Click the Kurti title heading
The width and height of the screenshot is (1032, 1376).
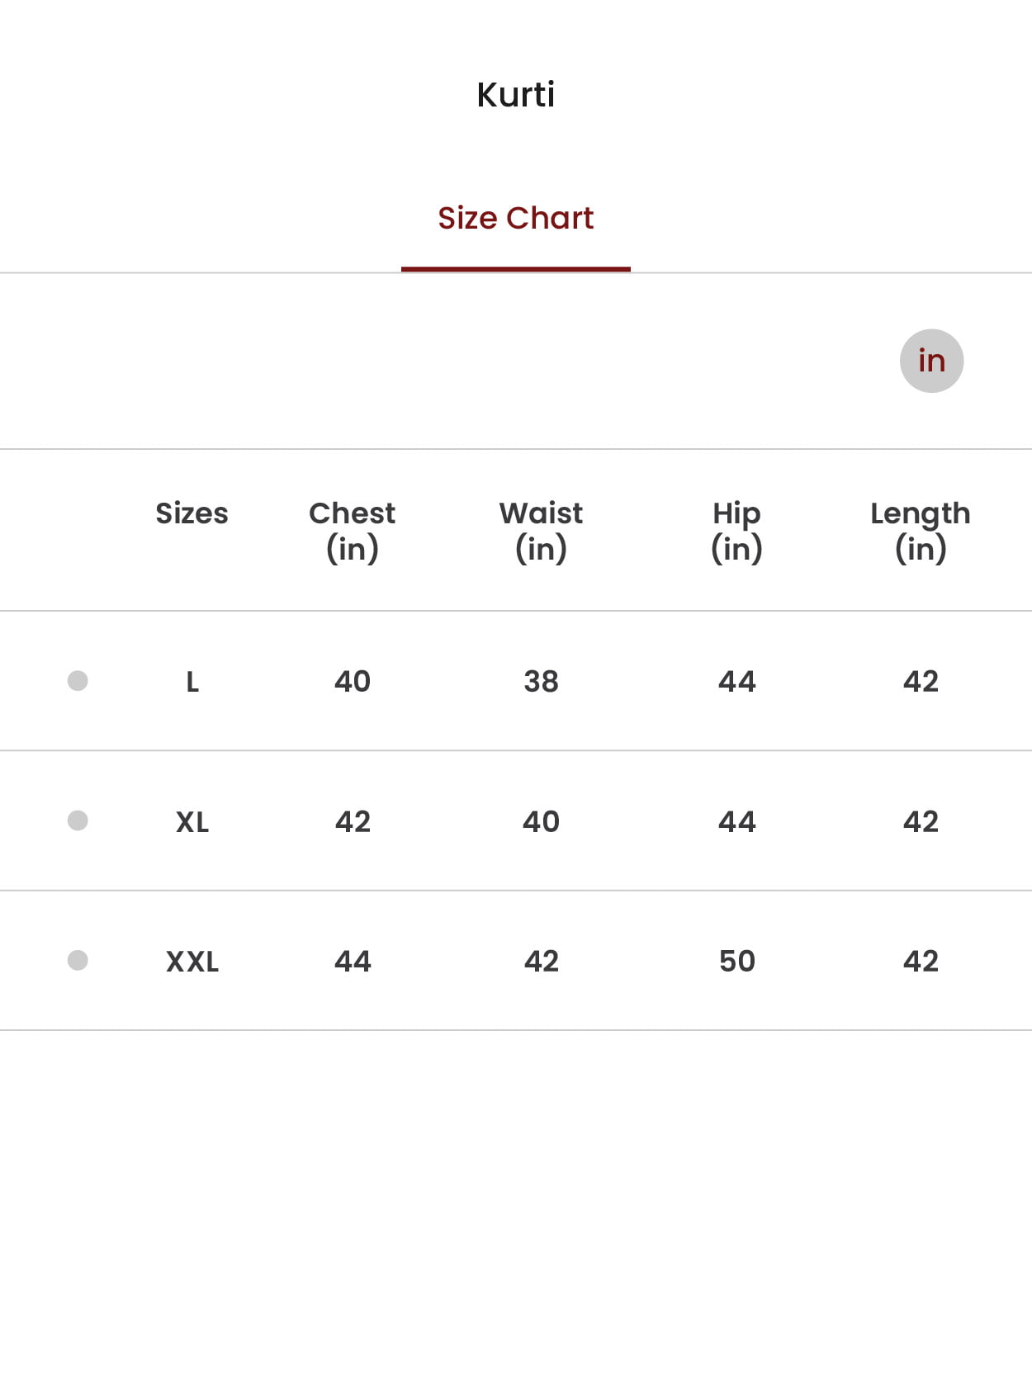516,95
